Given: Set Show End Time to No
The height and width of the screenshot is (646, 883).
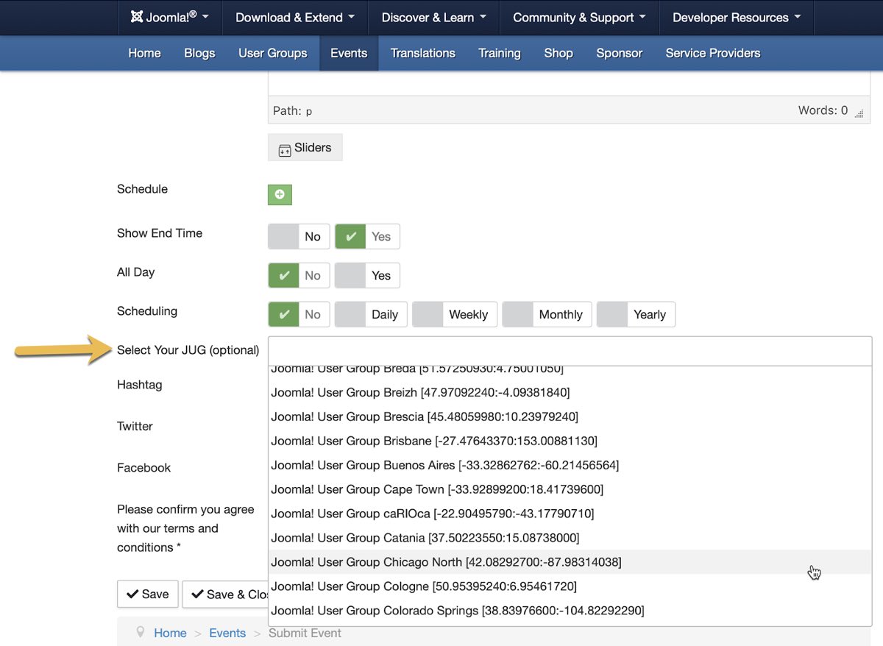Looking at the screenshot, I should click(x=299, y=237).
